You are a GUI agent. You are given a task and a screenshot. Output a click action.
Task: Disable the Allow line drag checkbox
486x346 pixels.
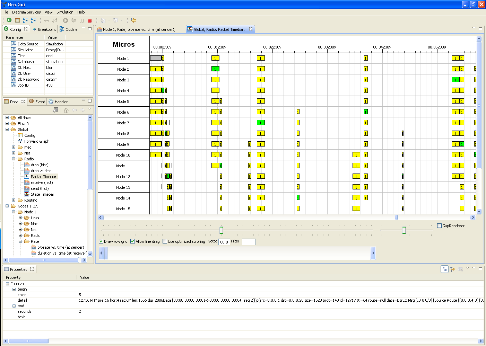pyautogui.click(x=133, y=241)
